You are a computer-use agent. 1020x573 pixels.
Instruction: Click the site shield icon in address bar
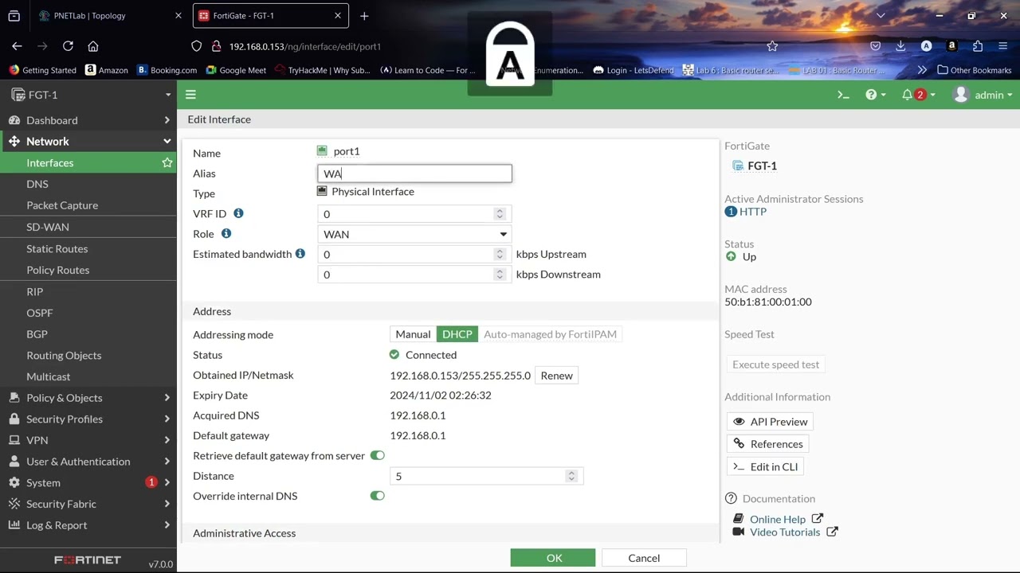pos(197,46)
